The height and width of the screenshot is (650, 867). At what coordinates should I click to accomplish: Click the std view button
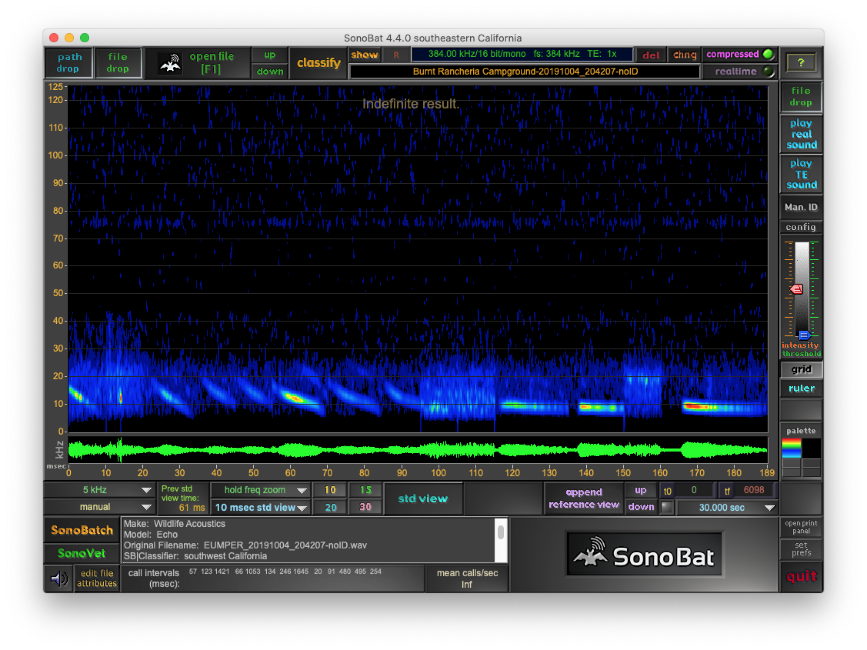(422, 499)
